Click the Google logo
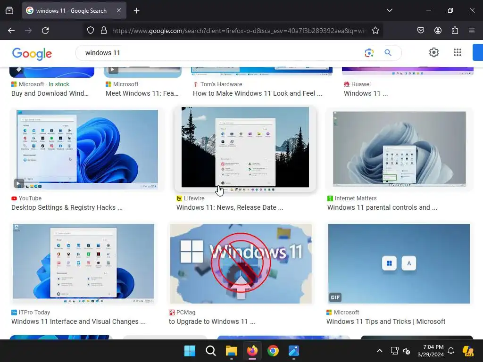483x362 pixels. 32,54
